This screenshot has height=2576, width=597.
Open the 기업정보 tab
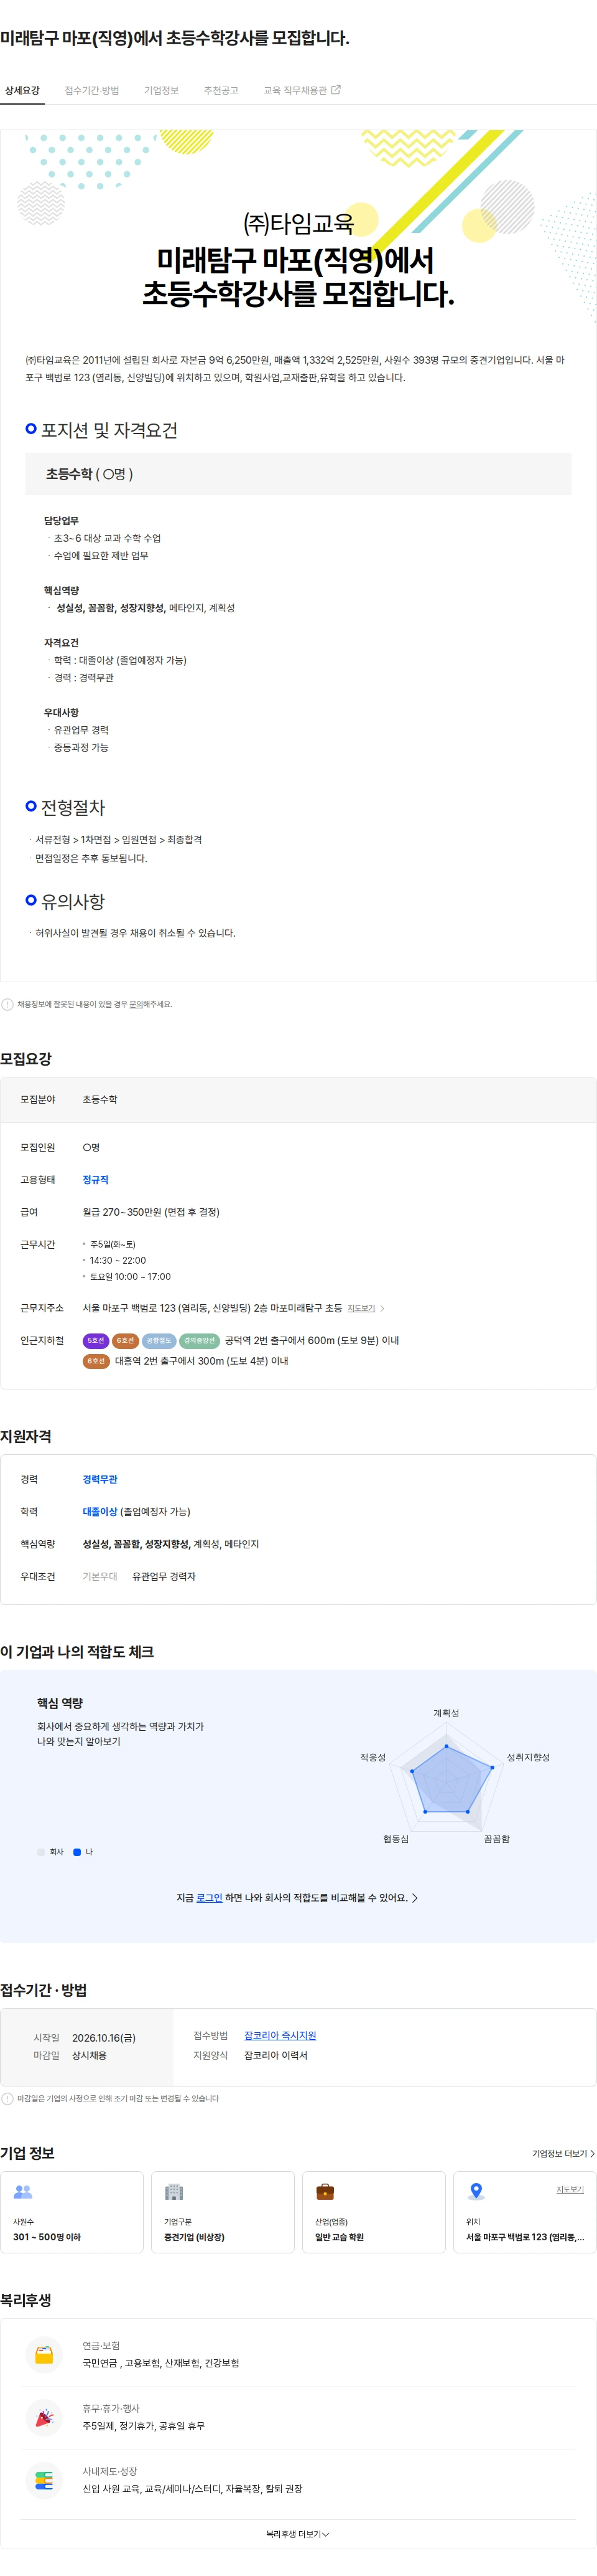(160, 90)
